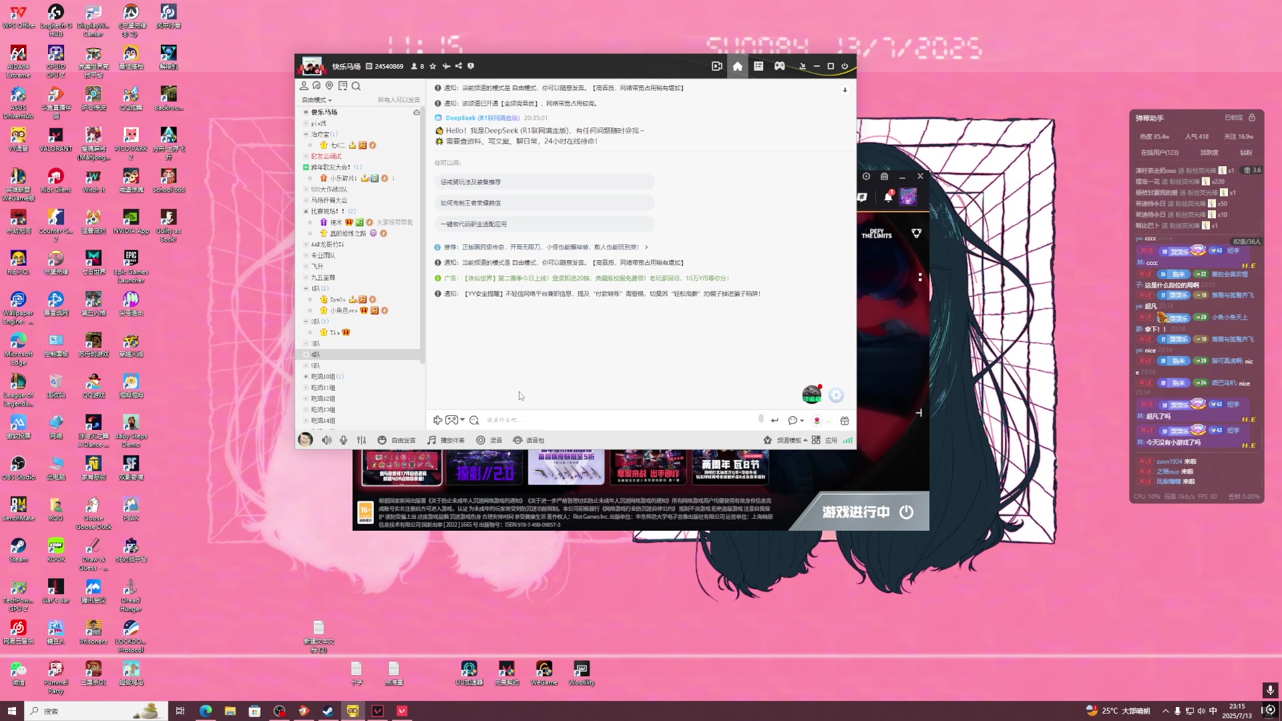Image resolution: width=1282 pixels, height=721 pixels.
Task: Open the contacts person icon above channel list
Action: [x=304, y=85]
